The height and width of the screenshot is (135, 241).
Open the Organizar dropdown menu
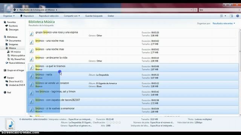coord(9,16)
